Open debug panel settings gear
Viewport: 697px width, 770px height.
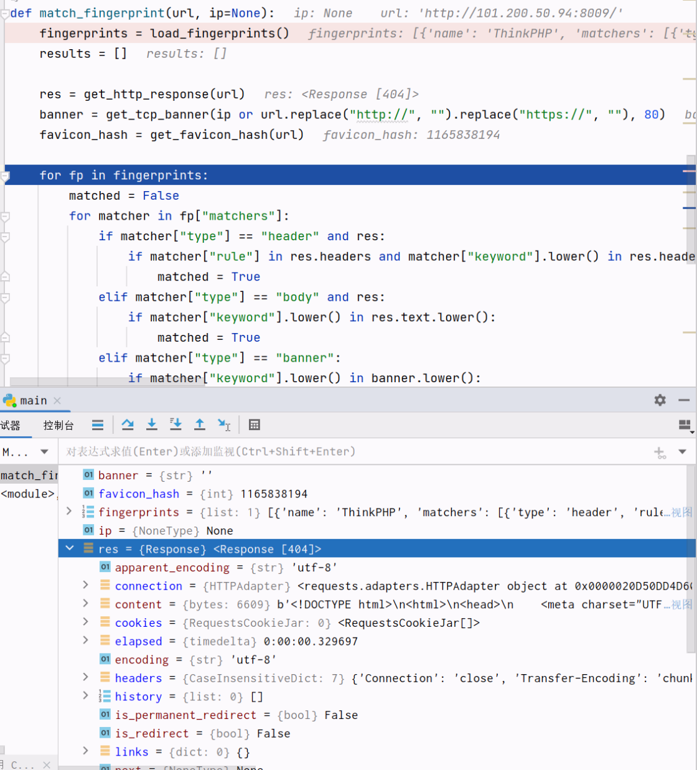click(660, 400)
